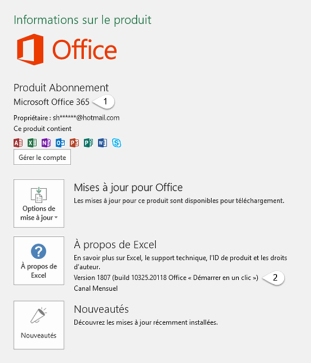This screenshot has width=311, height=363.
Task: Click the blue question mark icon
Action: [39, 251]
